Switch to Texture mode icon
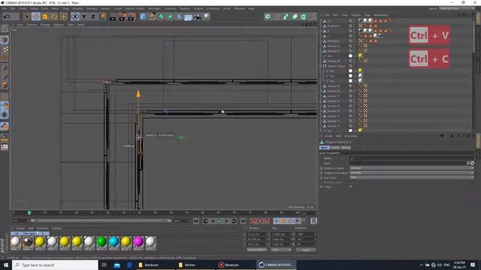The width and height of the screenshot is (481, 270). click(x=5, y=49)
